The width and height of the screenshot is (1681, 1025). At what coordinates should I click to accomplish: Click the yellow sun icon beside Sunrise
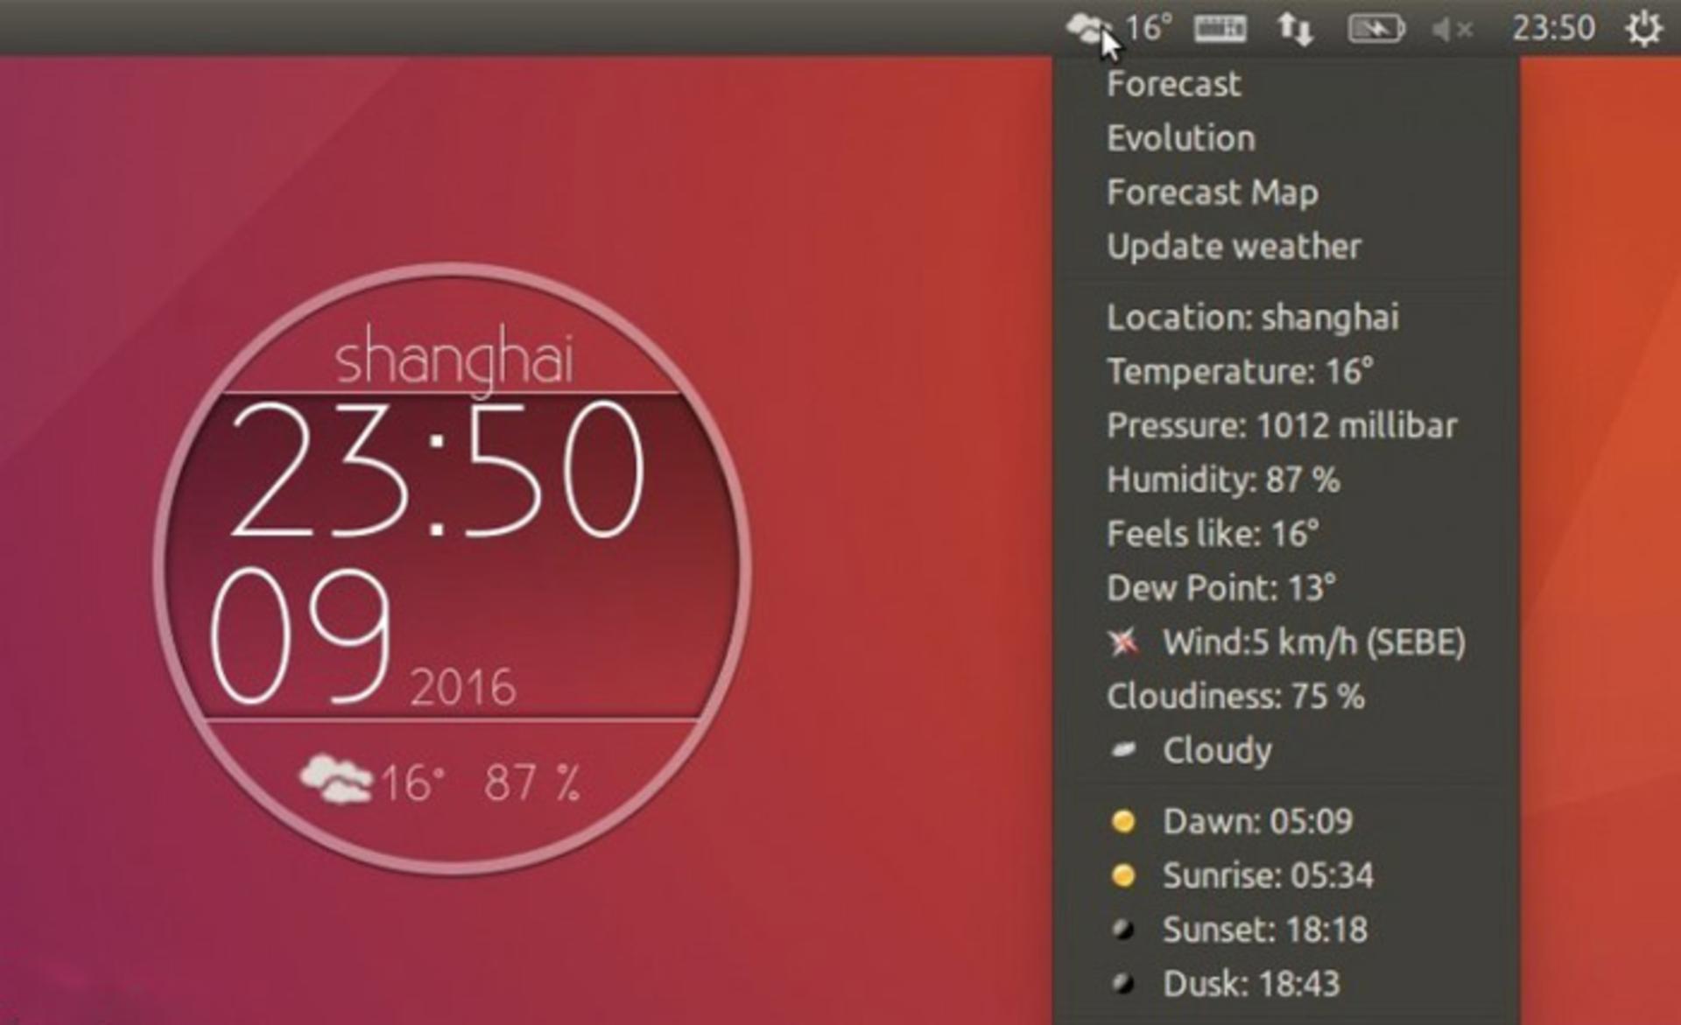pos(1123,875)
